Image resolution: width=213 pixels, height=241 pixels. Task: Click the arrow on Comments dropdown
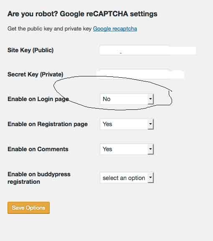point(151,149)
